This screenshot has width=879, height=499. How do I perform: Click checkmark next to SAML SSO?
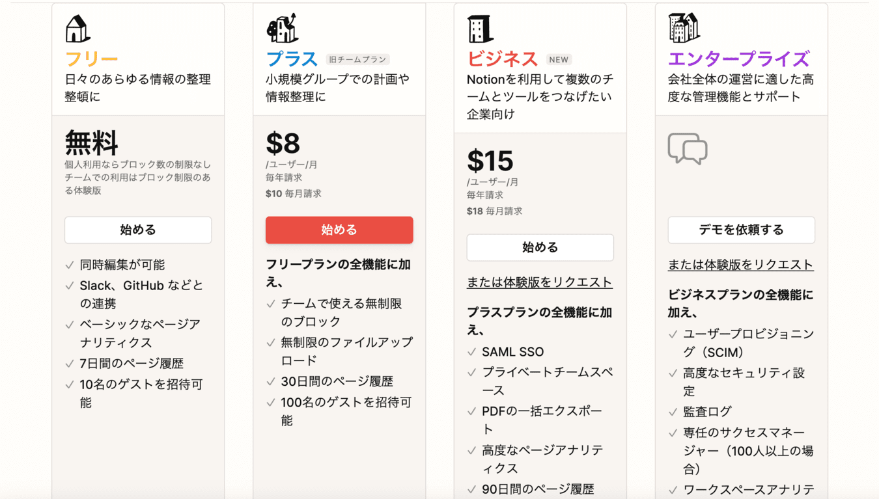pos(472,353)
